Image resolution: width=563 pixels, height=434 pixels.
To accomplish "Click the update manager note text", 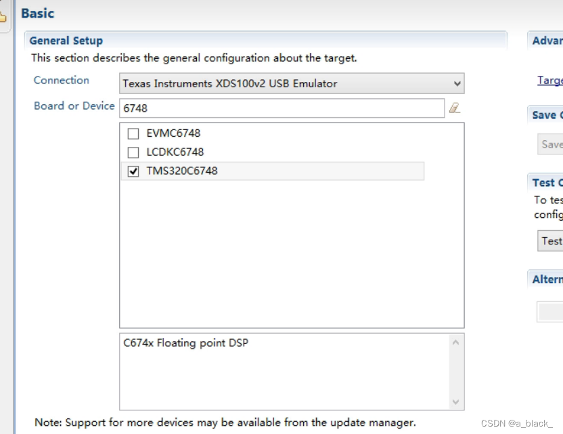I will [x=225, y=422].
